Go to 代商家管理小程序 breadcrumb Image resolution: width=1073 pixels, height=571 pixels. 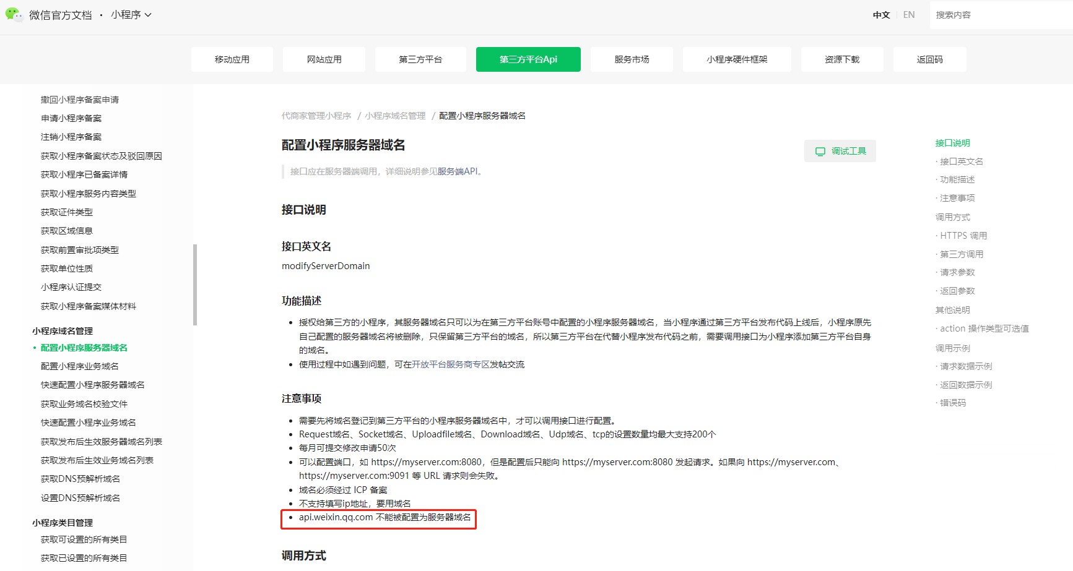click(316, 116)
